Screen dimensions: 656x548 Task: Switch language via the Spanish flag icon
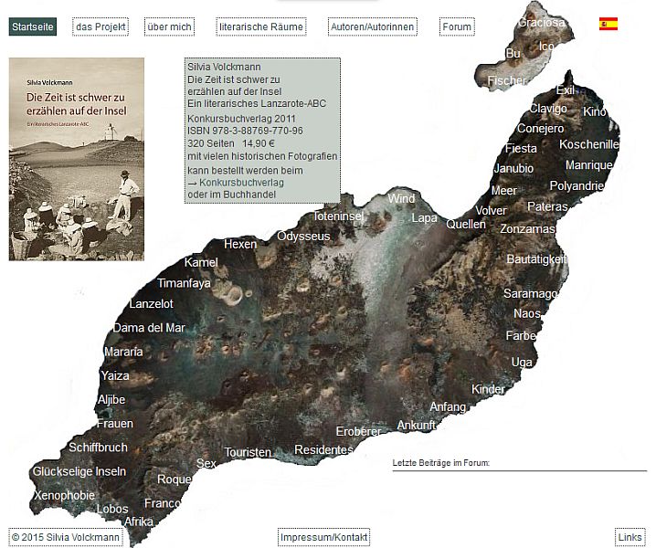pyautogui.click(x=608, y=25)
